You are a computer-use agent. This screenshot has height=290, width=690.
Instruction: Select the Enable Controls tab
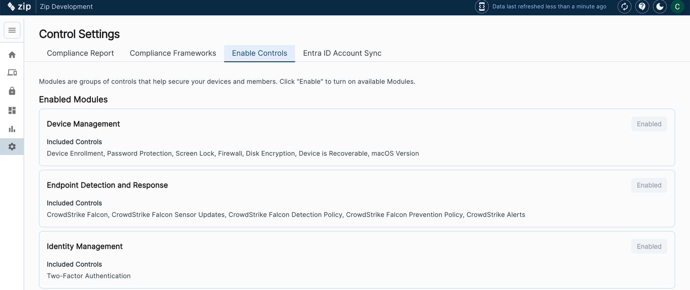[x=259, y=53]
